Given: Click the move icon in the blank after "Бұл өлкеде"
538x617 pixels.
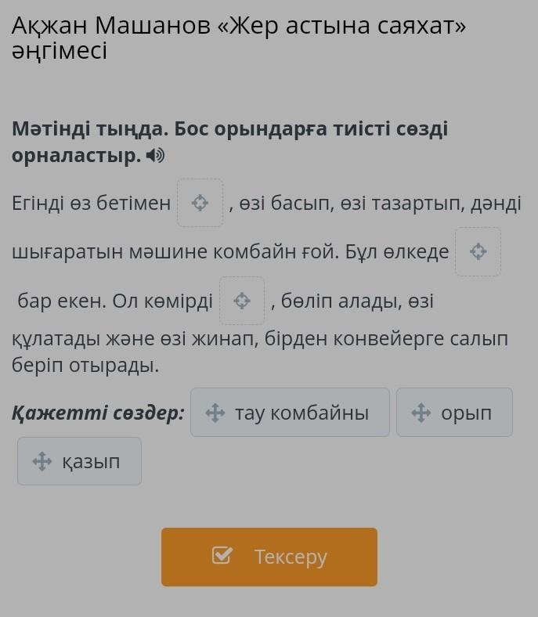Looking at the screenshot, I should click(478, 252).
